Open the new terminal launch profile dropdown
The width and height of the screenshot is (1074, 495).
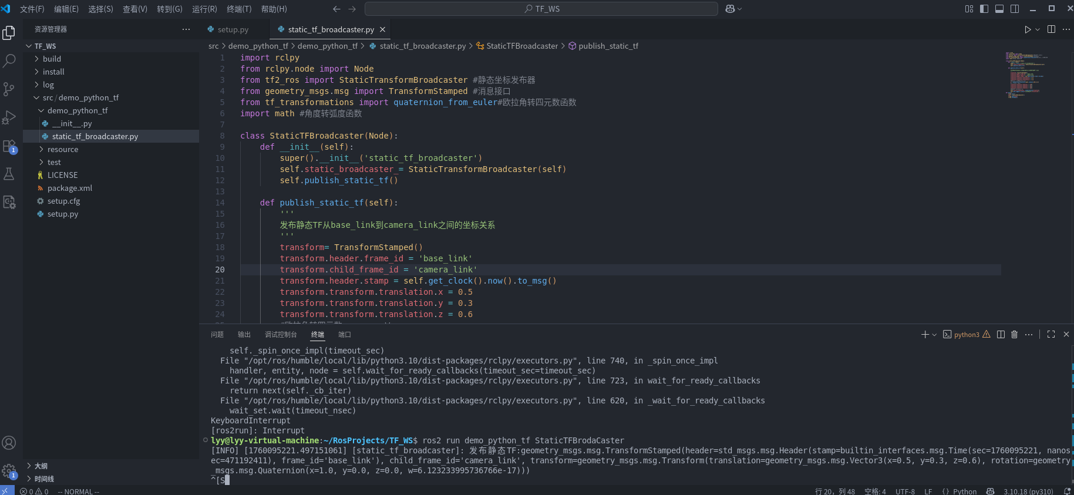click(x=934, y=335)
